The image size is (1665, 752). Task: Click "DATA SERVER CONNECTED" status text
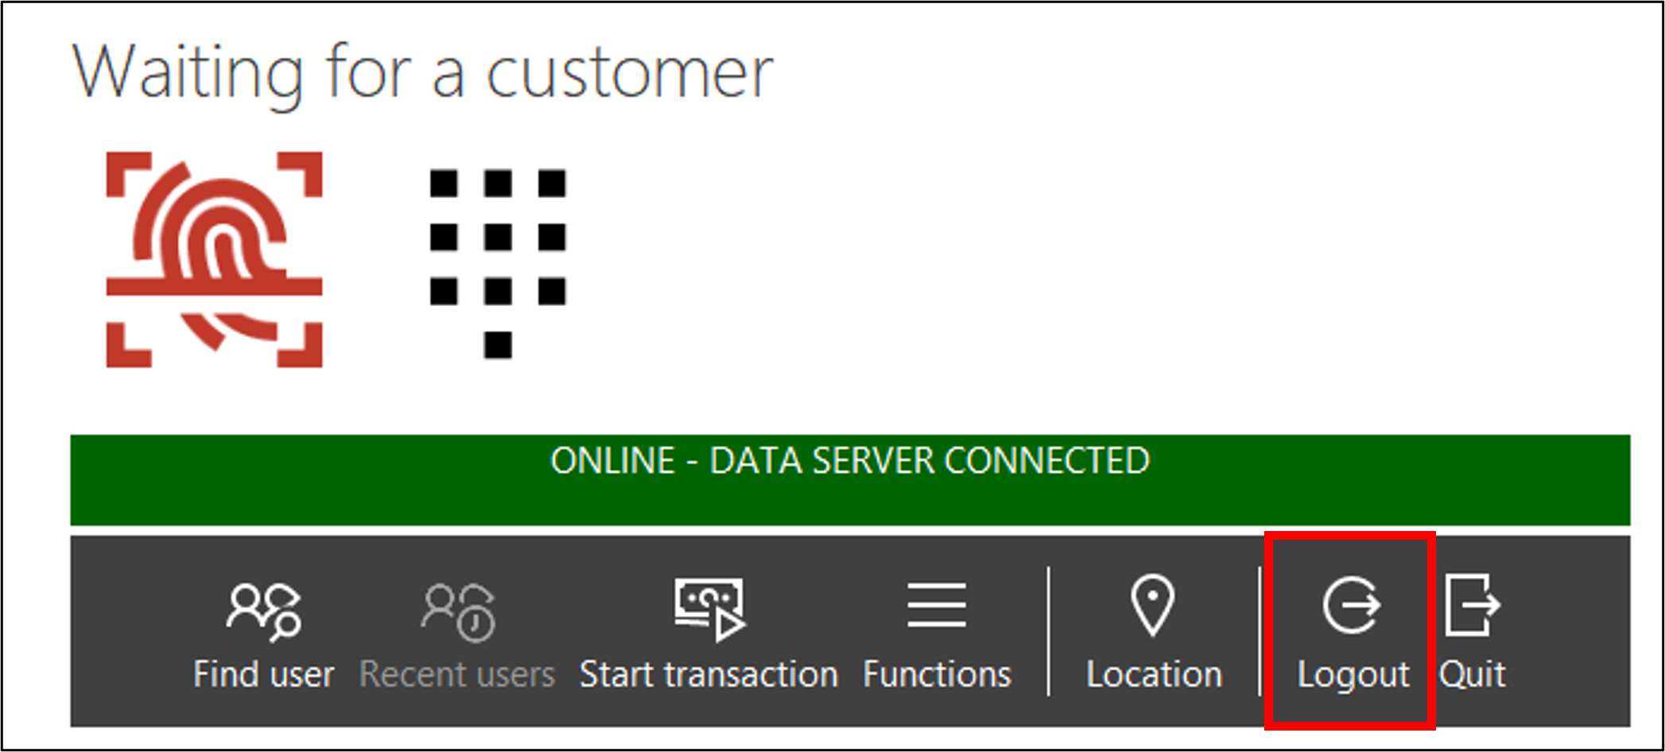[x=929, y=461]
